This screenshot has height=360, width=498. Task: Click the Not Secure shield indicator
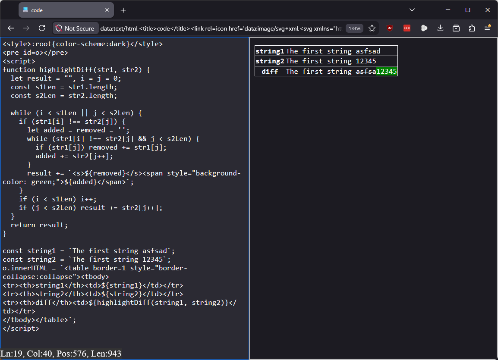point(75,28)
